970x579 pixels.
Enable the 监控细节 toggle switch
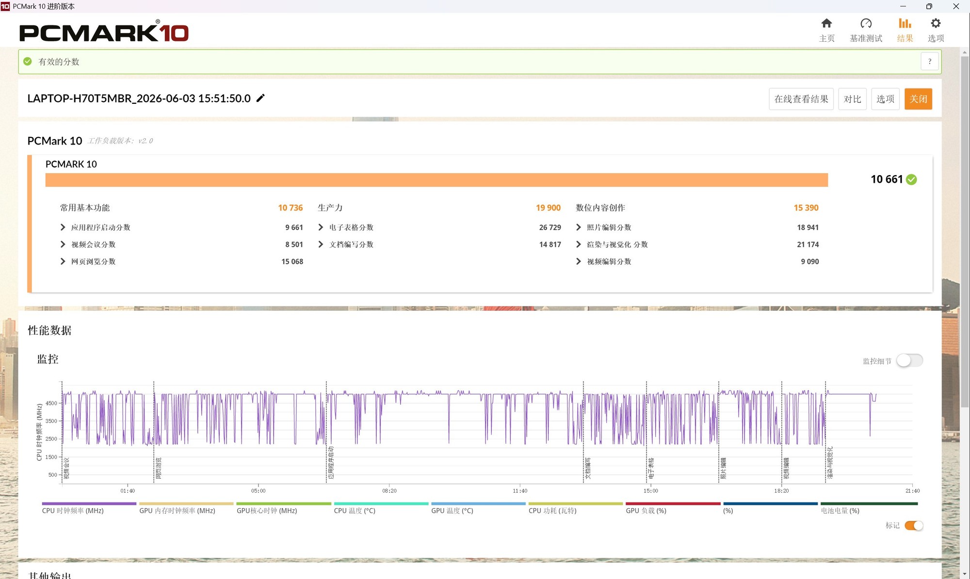point(909,360)
